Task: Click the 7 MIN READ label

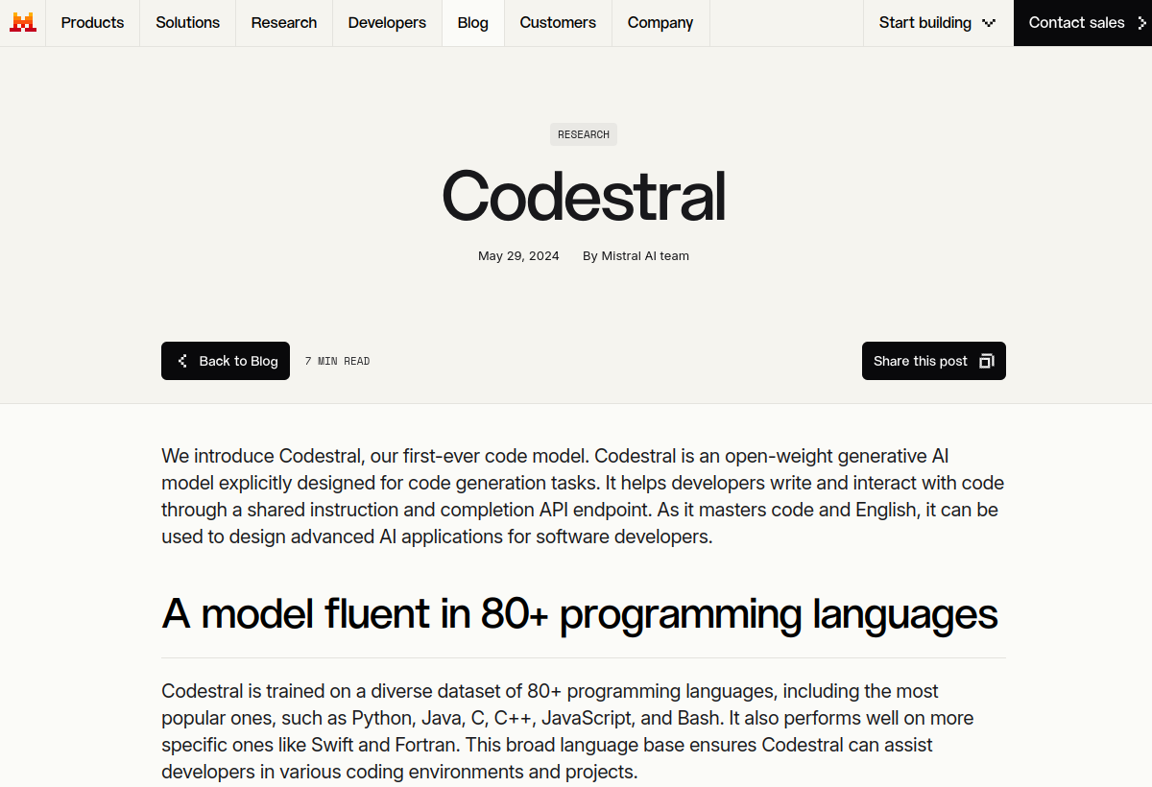Action: (x=337, y=362)
